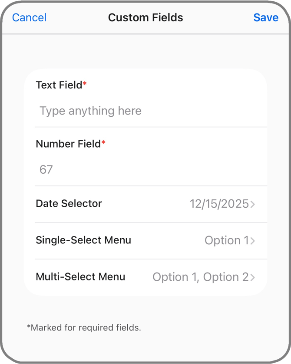
Task: Tap the Date Selector row label
Action: (69, 203)
